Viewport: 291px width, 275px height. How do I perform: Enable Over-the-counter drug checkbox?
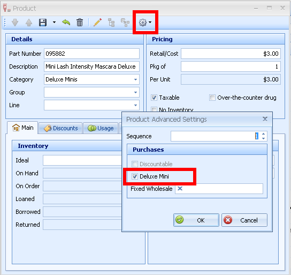tap(212, 98)
